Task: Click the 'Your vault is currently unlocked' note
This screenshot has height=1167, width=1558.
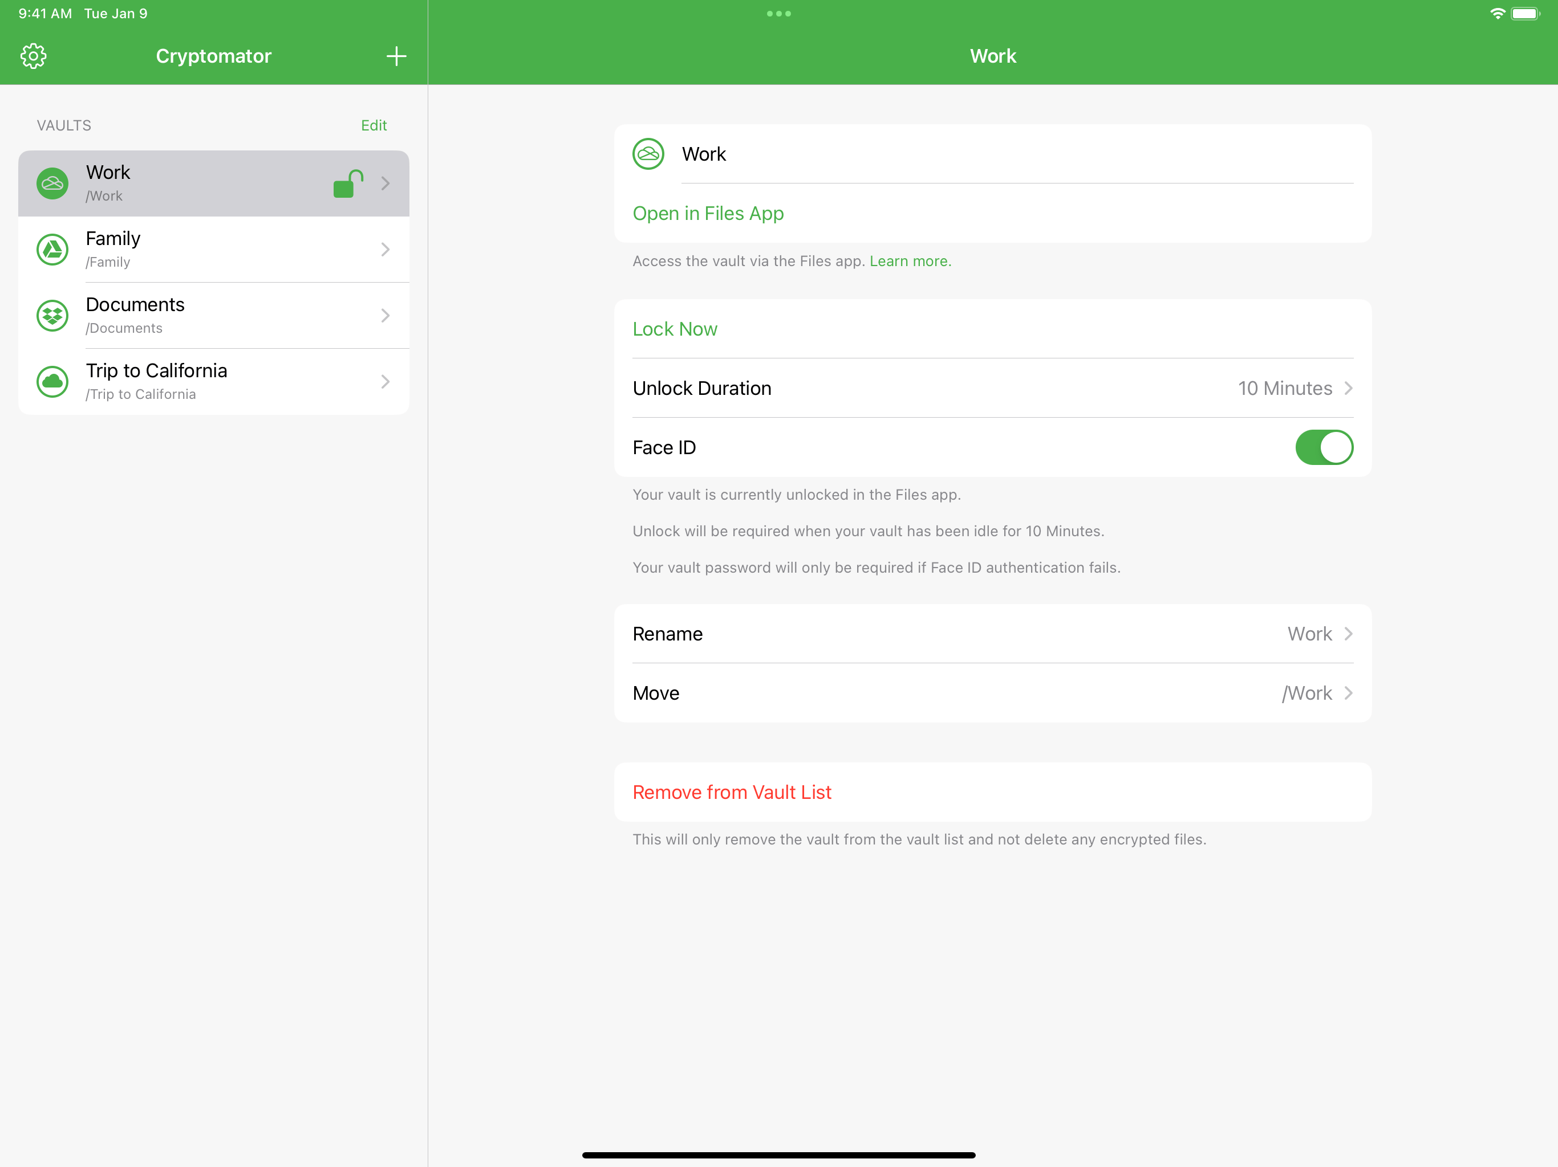Action: (797, 495)
